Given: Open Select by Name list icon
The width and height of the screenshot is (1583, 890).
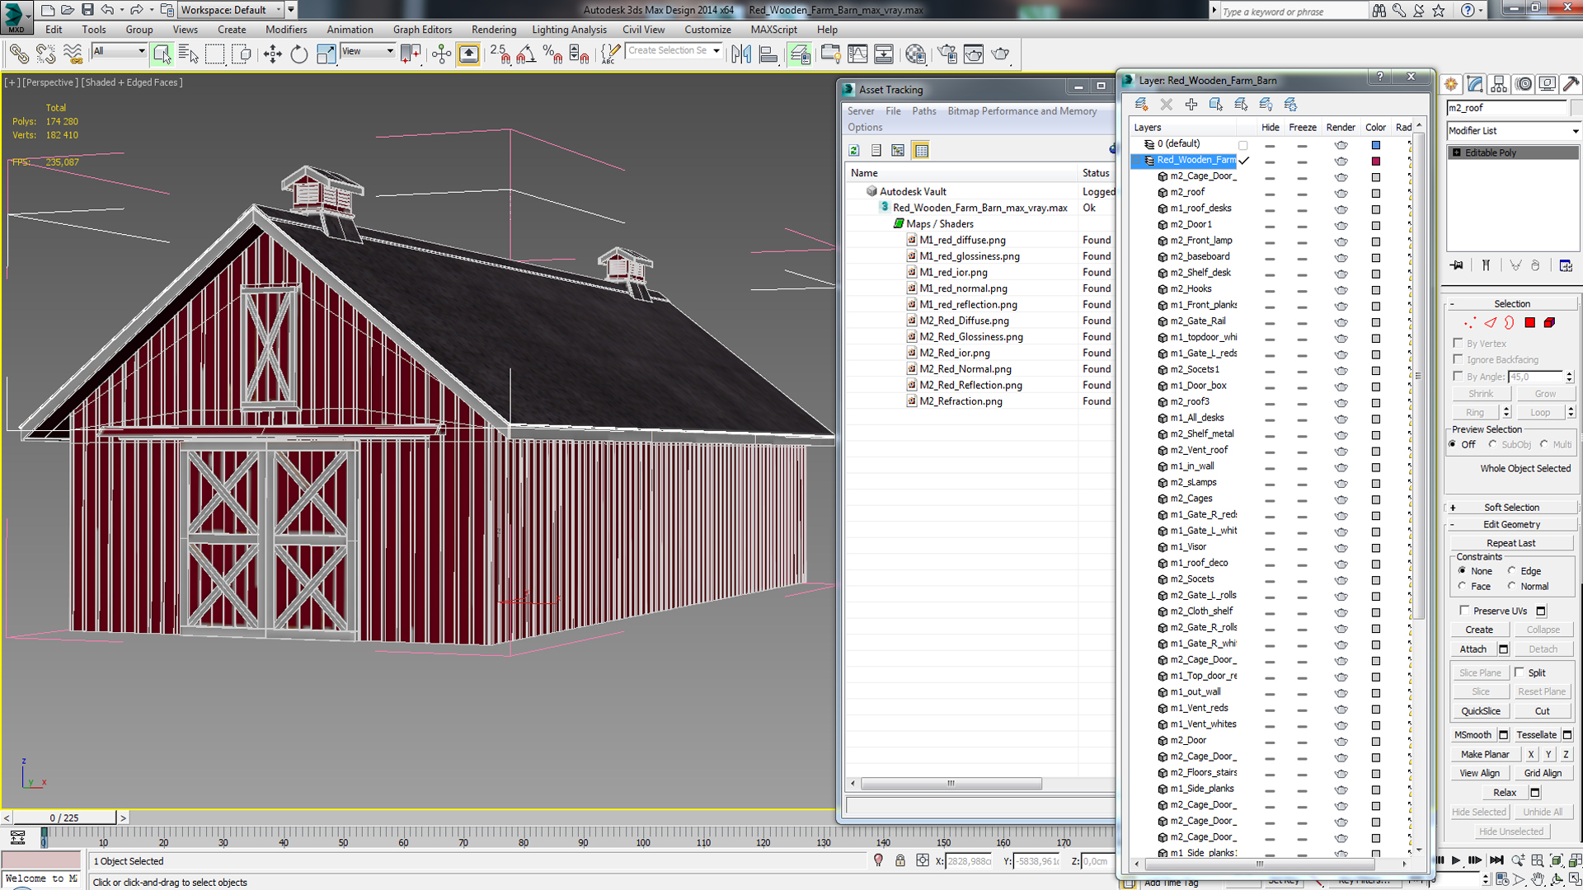Looking at the screenshot, I should 188,54.
